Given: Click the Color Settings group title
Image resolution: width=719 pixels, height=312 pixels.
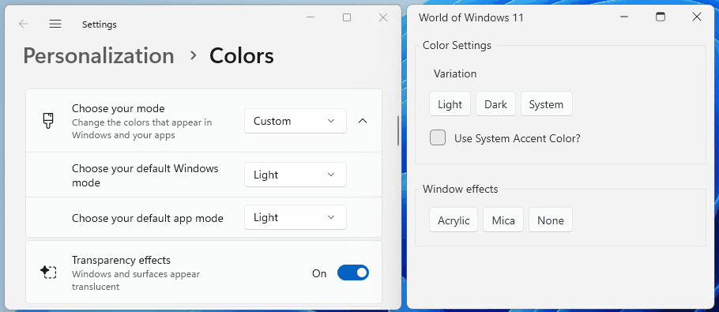Looking at the screenshot, I should (x=457, y=45).
